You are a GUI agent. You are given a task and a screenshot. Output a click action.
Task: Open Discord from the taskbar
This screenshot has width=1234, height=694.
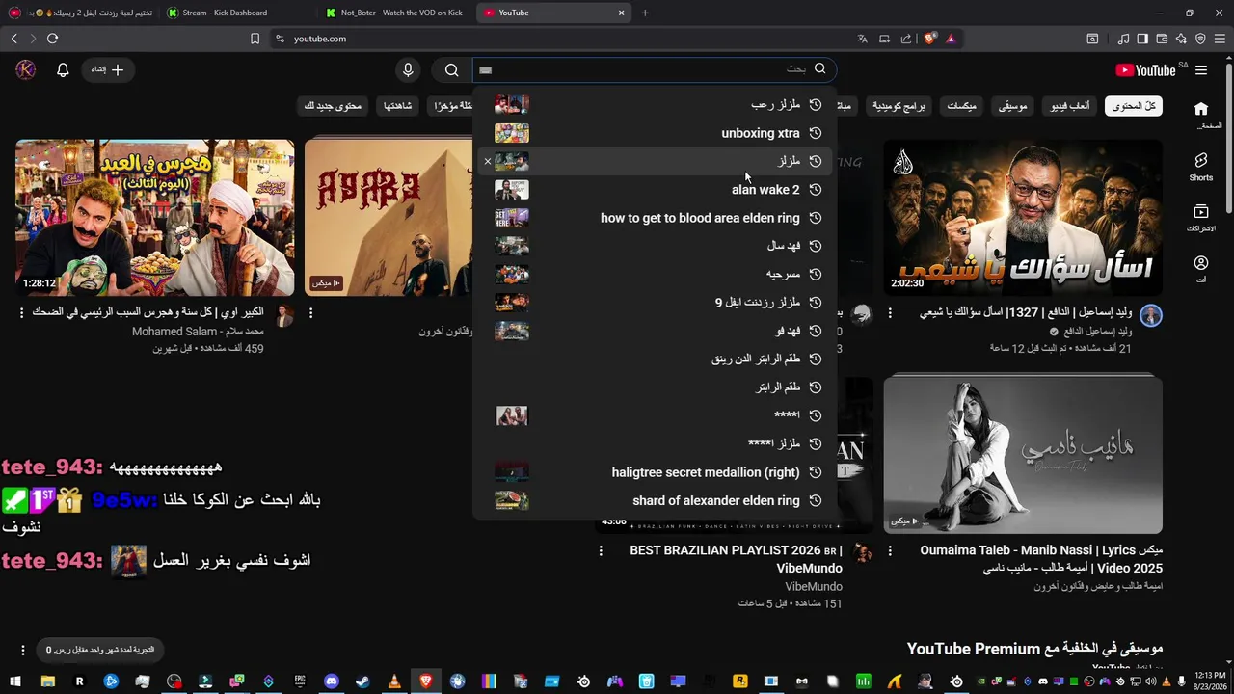point(332,681)
